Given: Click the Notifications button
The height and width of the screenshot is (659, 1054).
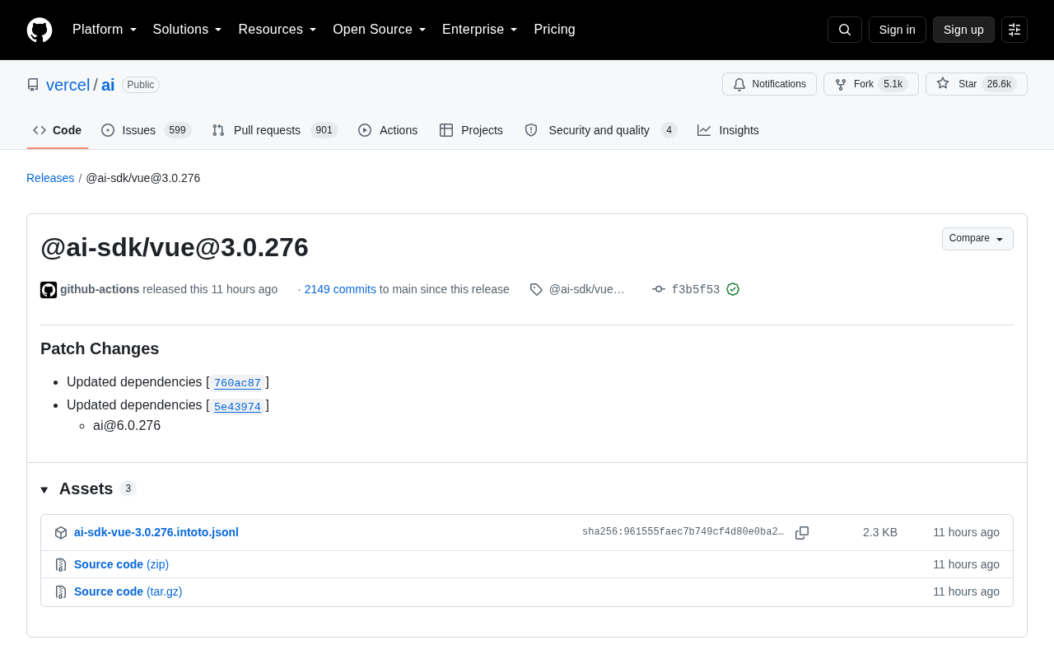Looking at the screenshot, I should (x=769, y=84).
